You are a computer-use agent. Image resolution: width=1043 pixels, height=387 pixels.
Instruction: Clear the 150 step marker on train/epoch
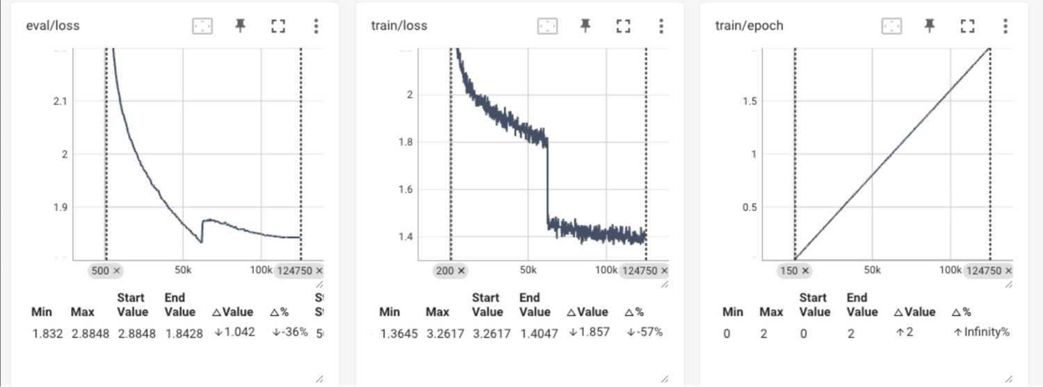805,270
